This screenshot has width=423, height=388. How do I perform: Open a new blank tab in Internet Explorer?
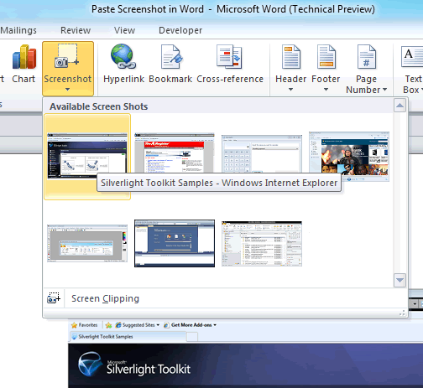click(x=192, y=337)
